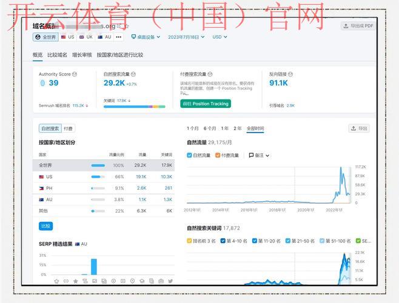
Task: Select the location pin SERP feature icon
Action: tap(132, 281)
